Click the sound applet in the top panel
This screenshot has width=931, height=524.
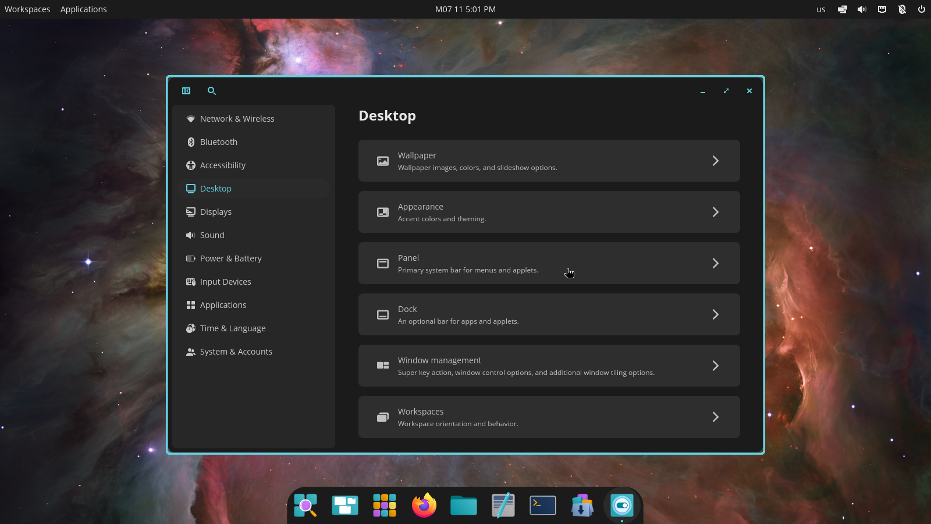click(862, 9)
